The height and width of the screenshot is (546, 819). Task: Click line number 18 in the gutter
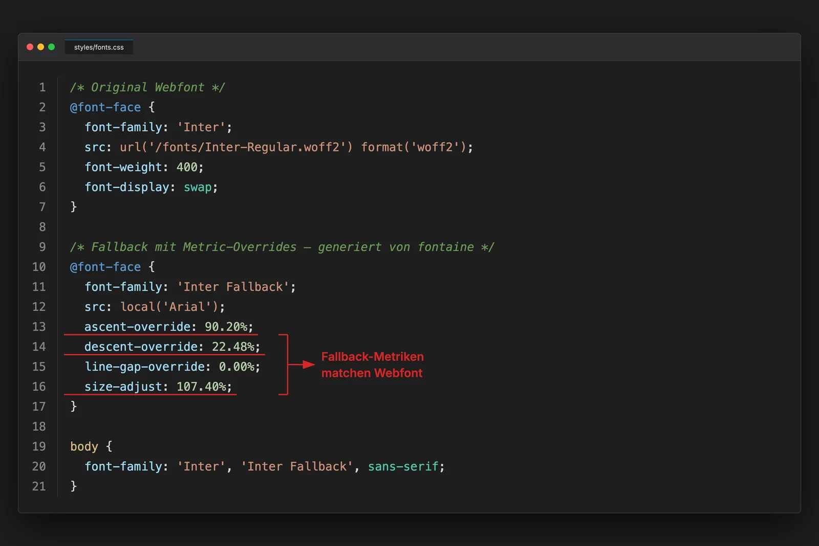click(x=39, y=427)
